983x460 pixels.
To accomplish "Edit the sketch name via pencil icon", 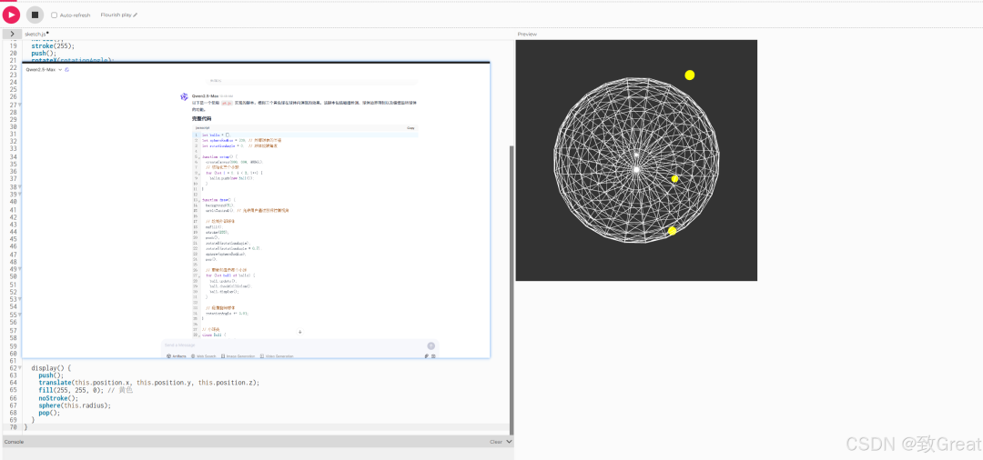I will coord(136,15).
